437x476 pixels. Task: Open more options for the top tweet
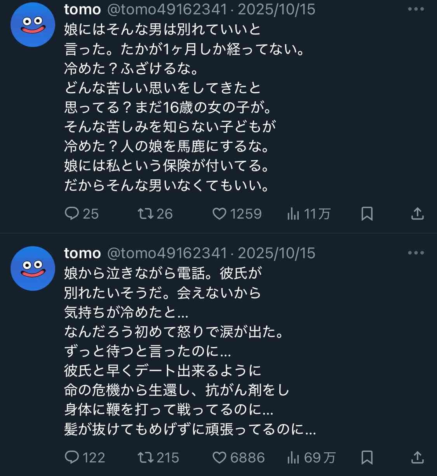(x=416, y=9)
